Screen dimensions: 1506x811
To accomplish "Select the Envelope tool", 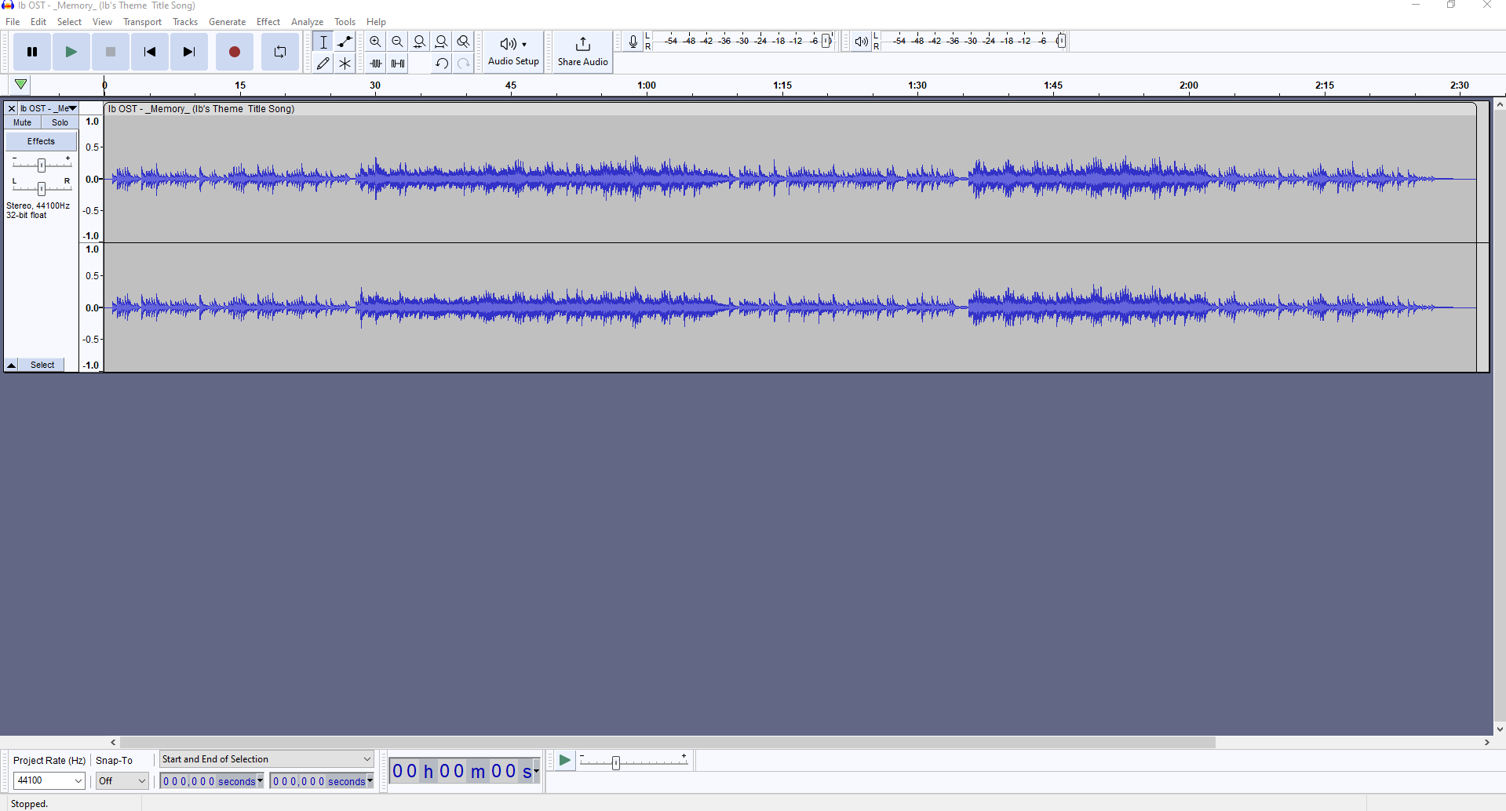I will (x=345, y=42).
